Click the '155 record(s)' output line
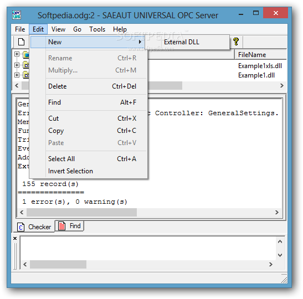Image resolution: width=303 pixels, height=299 pixels. pos(50,184)
